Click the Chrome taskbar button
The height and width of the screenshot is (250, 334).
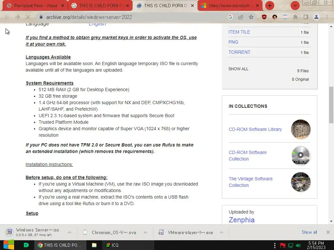(x=60, y=245)
